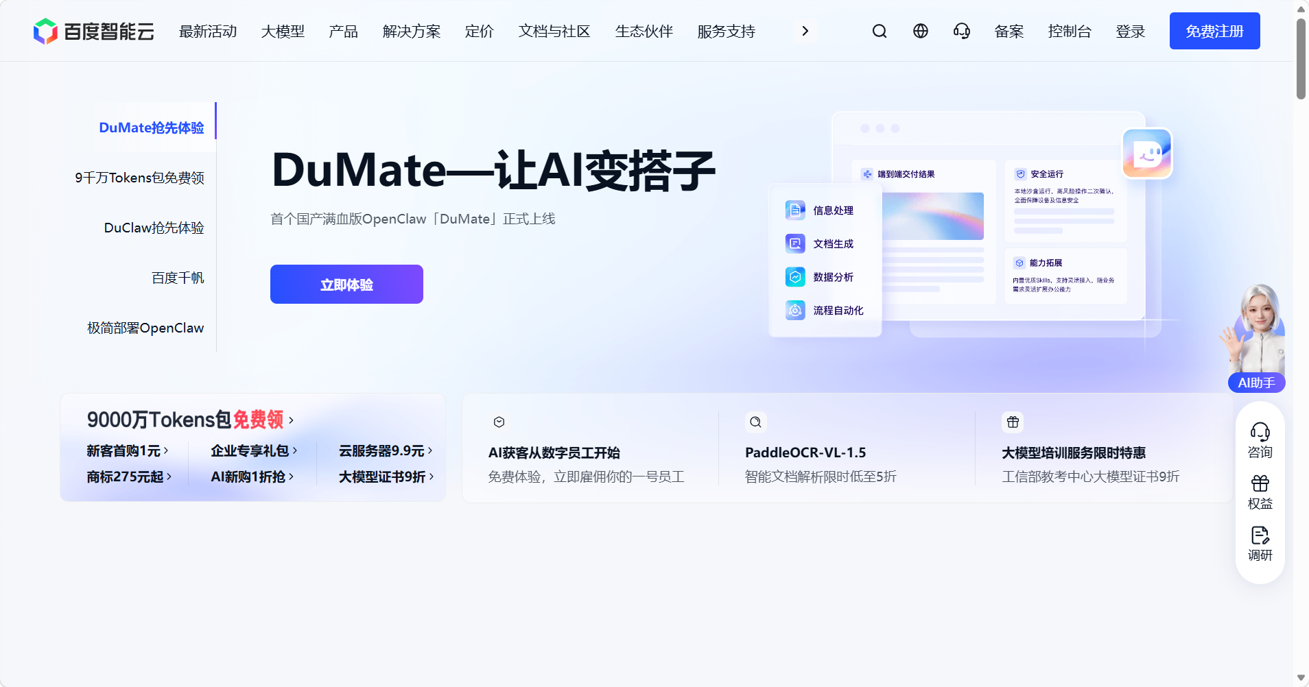Click the hexagon icon above AI获客从数字员工开始
Viewport: 1309px width, 687px height.
pos(499,422)
